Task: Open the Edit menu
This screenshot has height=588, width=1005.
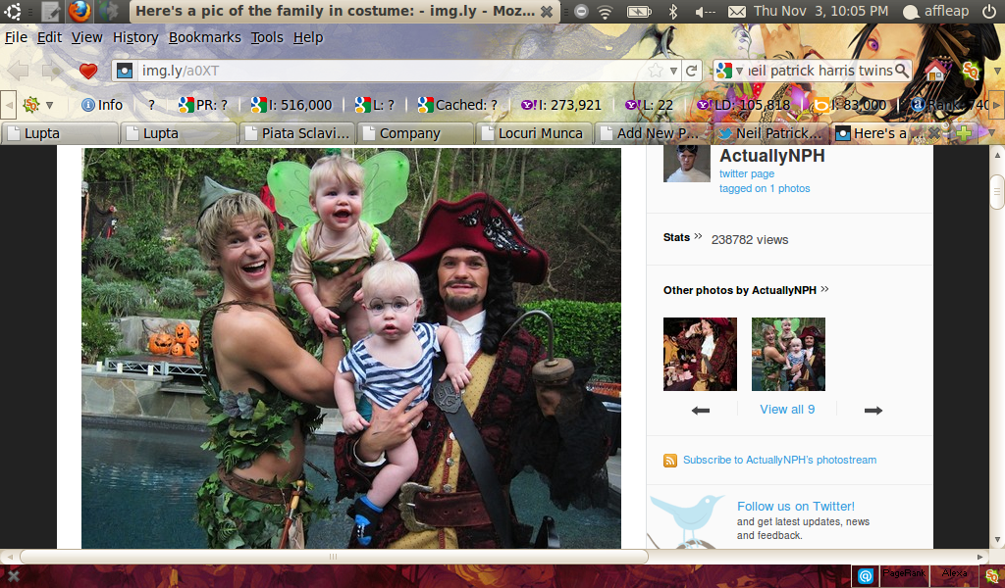Action: [49, 38]
